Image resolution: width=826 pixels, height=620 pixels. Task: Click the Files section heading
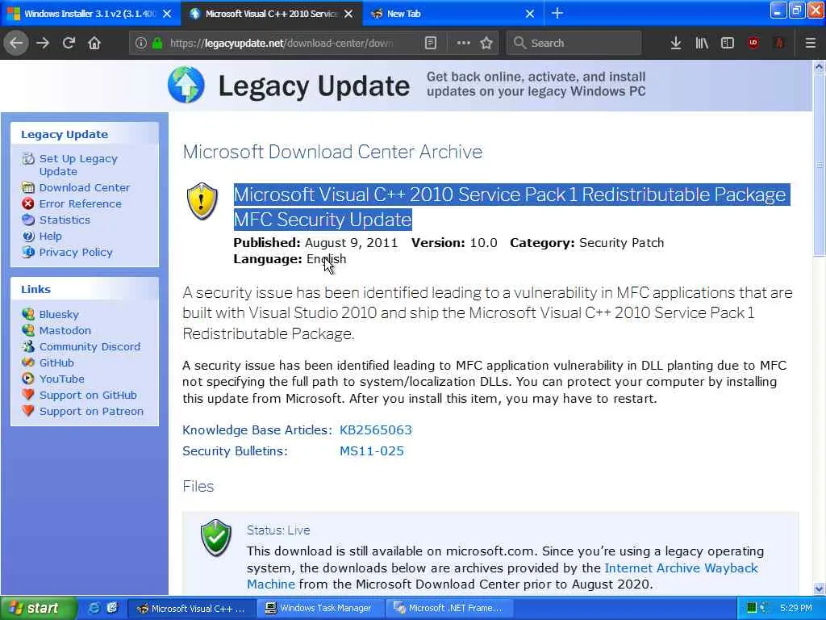(198, 486)
